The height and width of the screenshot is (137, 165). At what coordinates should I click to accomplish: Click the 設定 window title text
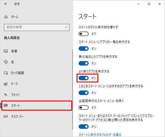[x=17, y=4]
